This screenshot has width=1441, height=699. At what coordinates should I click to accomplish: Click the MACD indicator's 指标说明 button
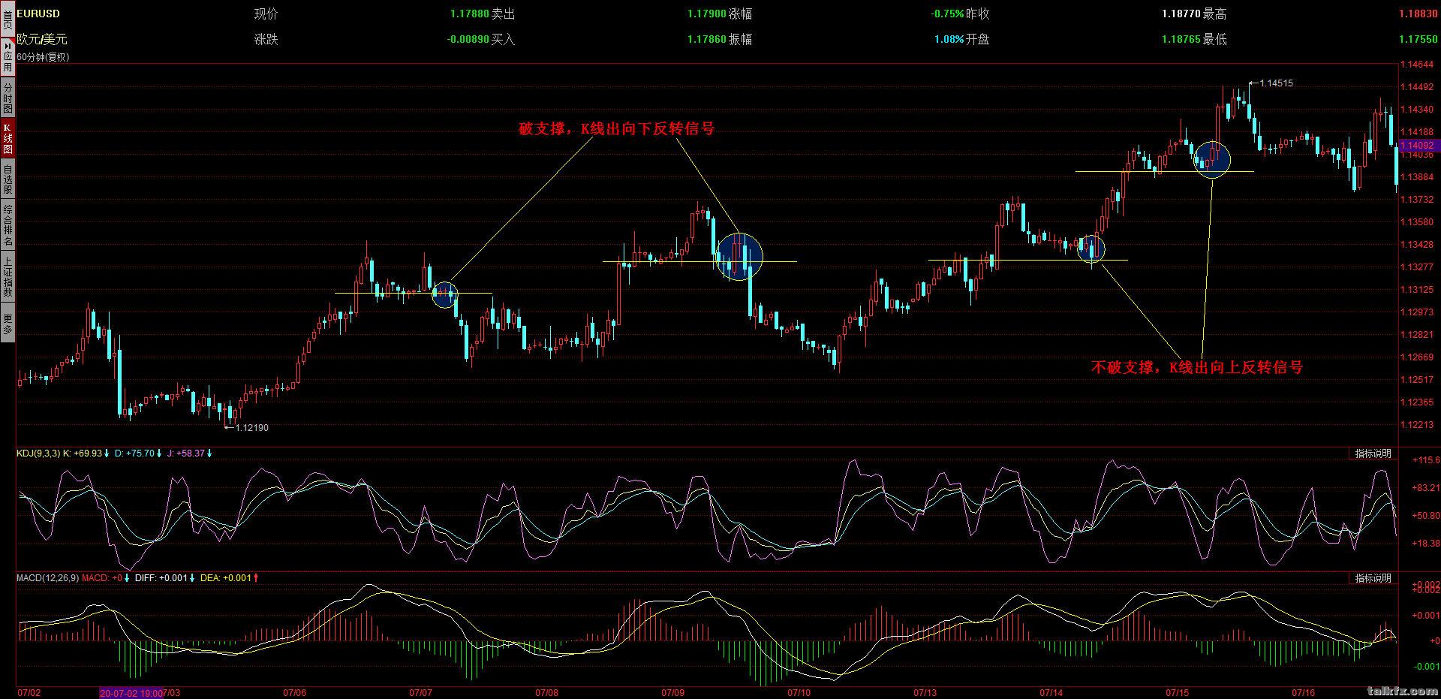[1373, 578]
